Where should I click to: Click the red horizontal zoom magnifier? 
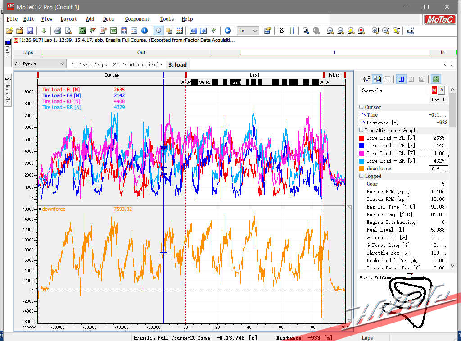pos(362,31)
